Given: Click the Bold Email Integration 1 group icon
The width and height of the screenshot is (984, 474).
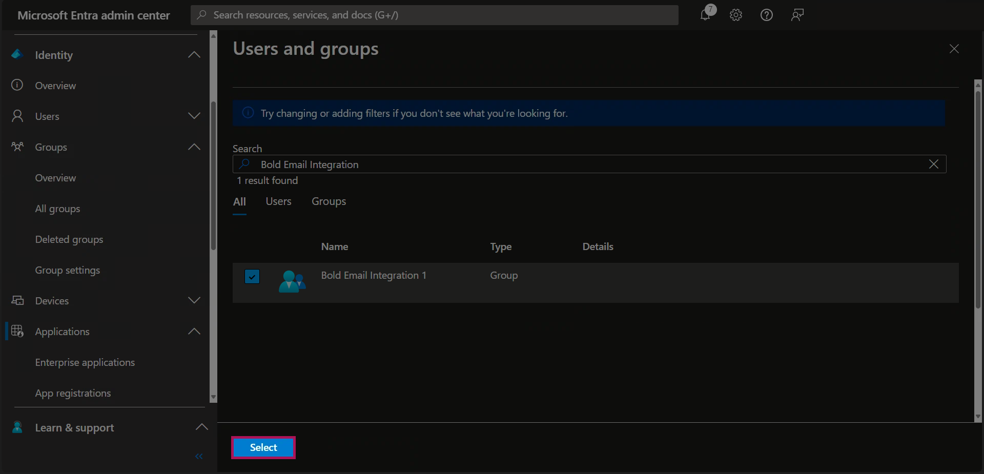Looking at the screenshot, I should tap(292, 281).
